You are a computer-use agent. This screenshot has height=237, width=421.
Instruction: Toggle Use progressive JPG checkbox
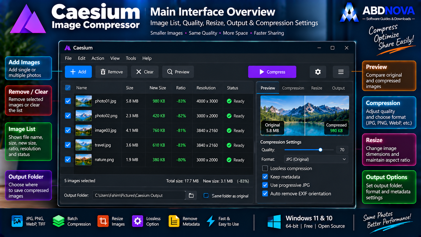[265, 185]
